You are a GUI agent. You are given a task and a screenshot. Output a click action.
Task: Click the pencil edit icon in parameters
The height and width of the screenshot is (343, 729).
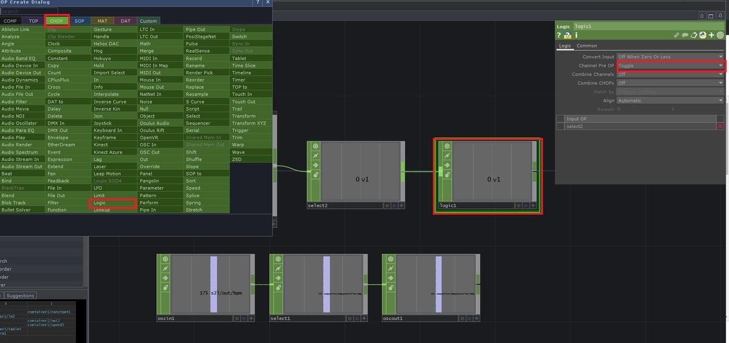coord(677,35)
